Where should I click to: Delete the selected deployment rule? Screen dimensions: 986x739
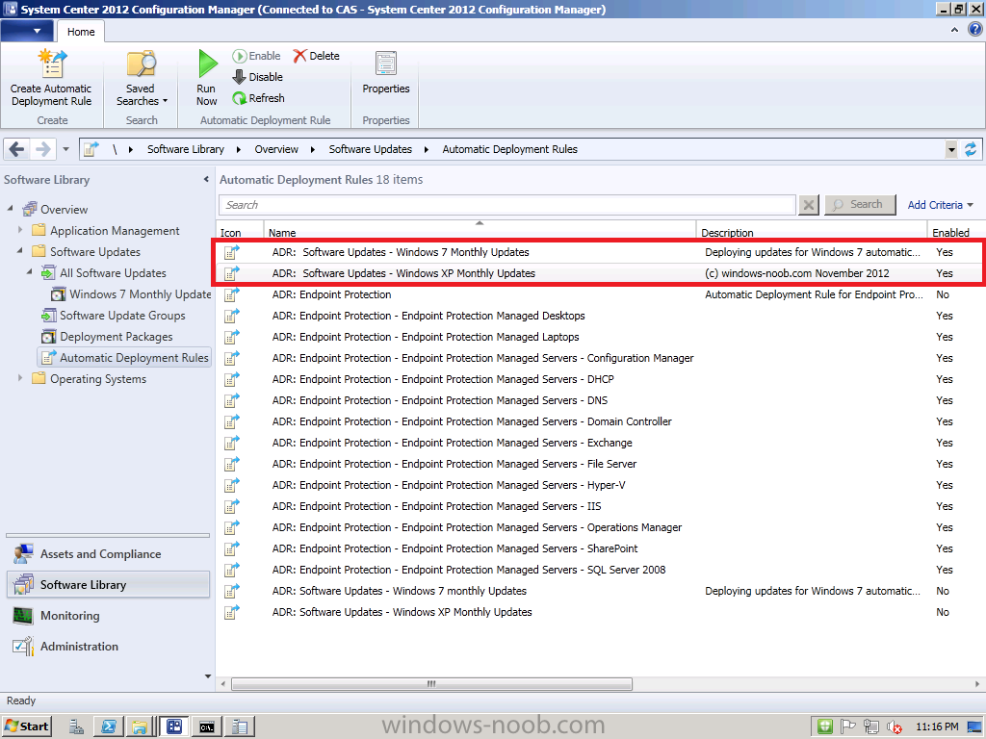point(316,56)
